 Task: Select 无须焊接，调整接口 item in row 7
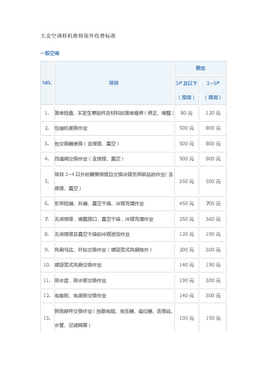click(104, 219)
